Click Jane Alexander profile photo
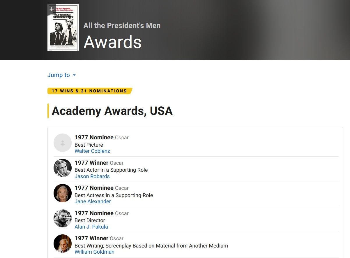This screenshot has height=258, width=350. point(63,193)
